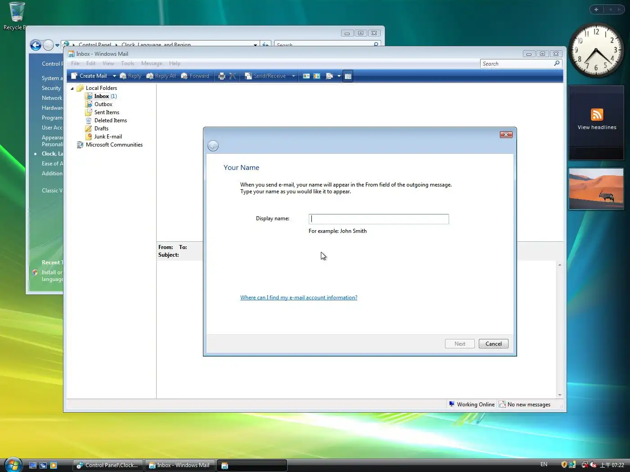
Task: Click into the Display name input field
Action: coord(379,219)
